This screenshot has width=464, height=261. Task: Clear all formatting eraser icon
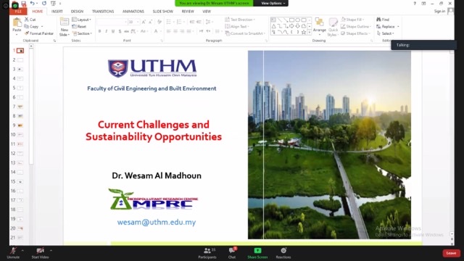click(159, 22)
